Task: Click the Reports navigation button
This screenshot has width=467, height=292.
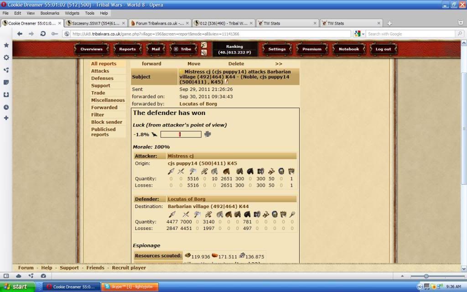Action: pyautogui.click(x=127, y=49)
